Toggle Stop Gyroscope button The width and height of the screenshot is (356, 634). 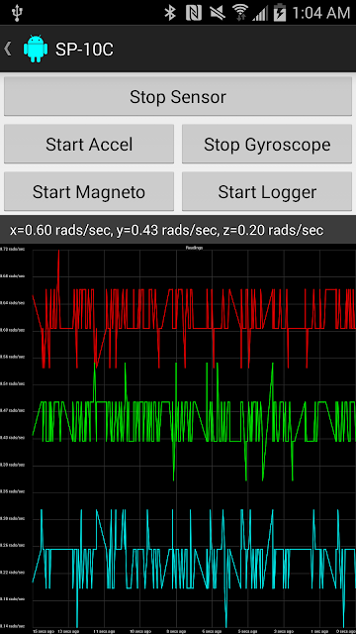(267, 144)
